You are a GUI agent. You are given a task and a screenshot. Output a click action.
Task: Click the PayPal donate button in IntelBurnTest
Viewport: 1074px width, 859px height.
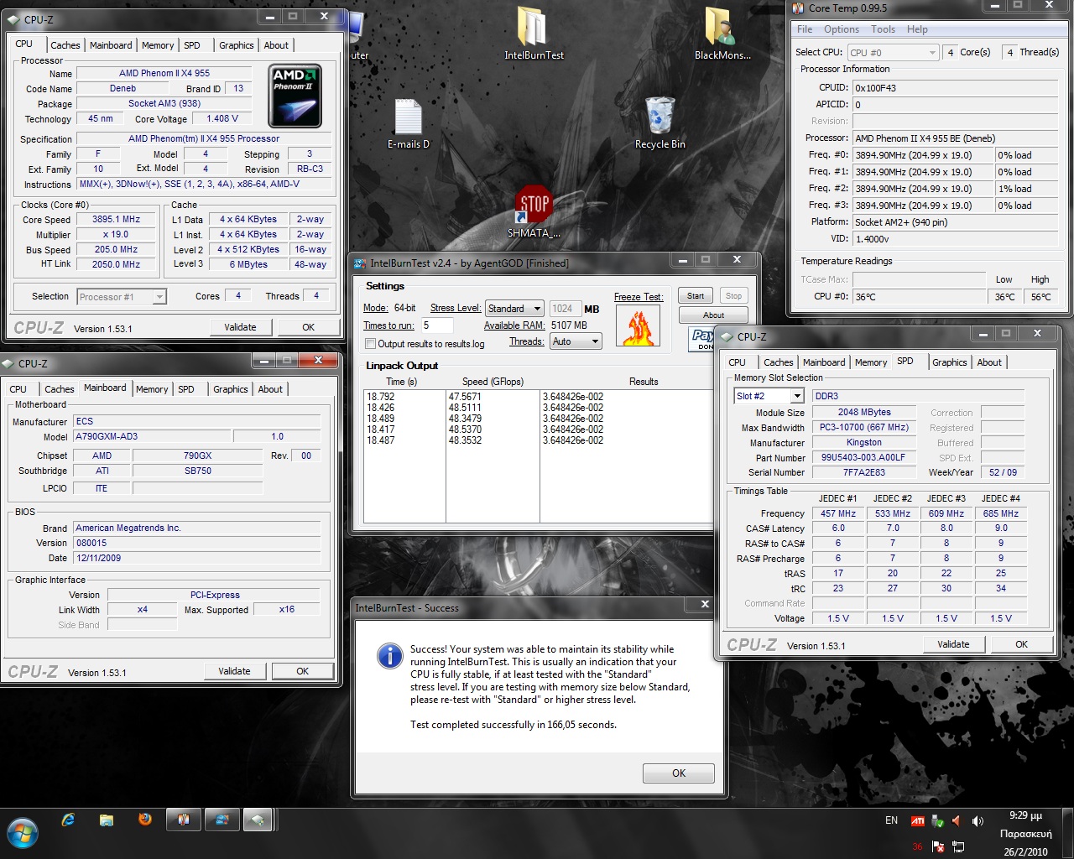(701, 339)
